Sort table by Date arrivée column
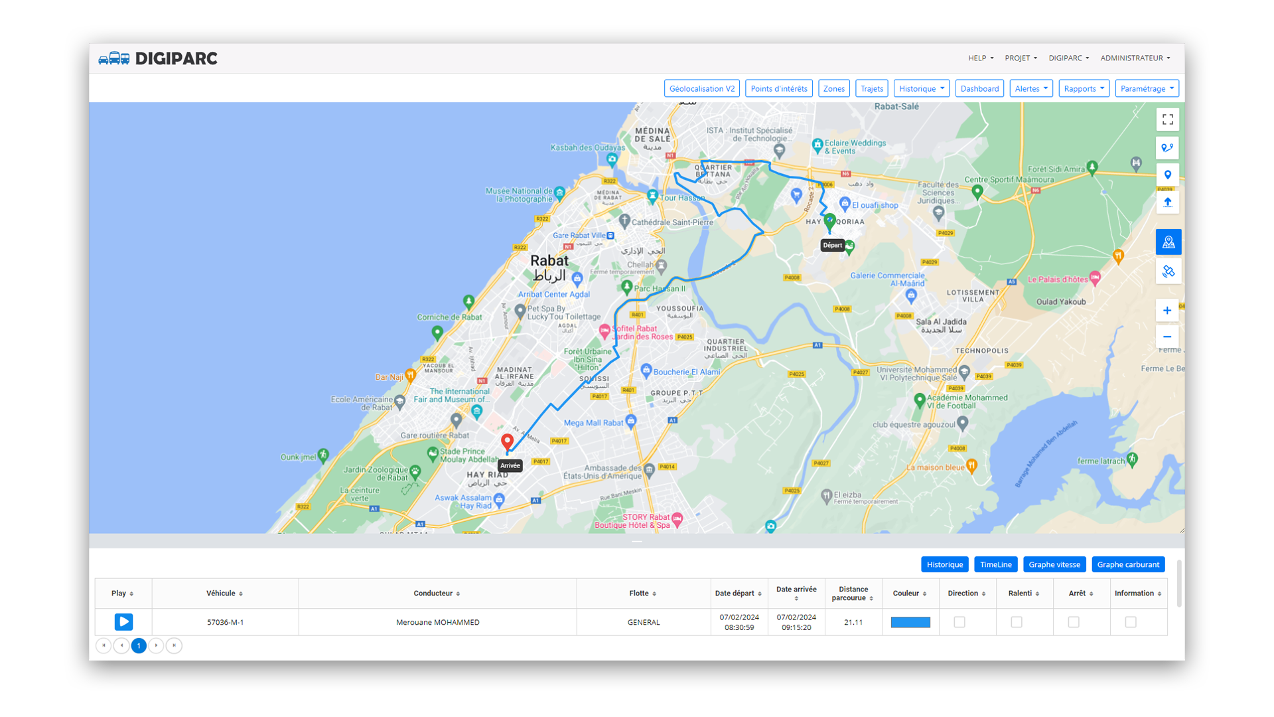Viewport: 1274px width, 717px height. pos(796,594)
